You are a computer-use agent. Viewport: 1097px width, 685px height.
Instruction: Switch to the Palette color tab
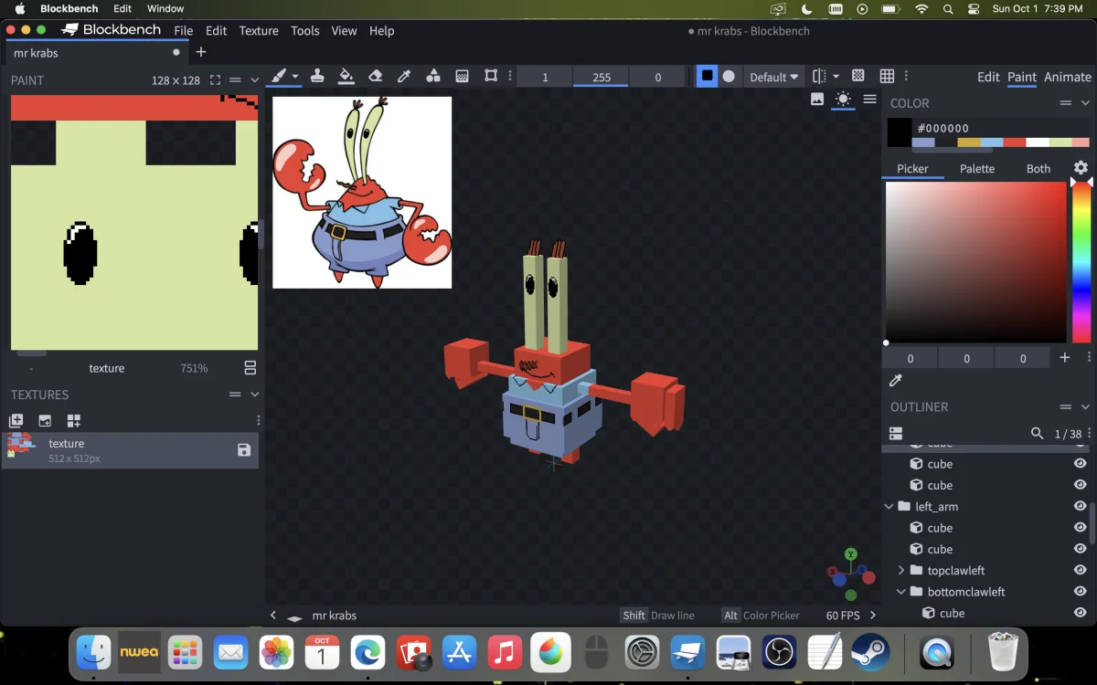coord(977,168)
